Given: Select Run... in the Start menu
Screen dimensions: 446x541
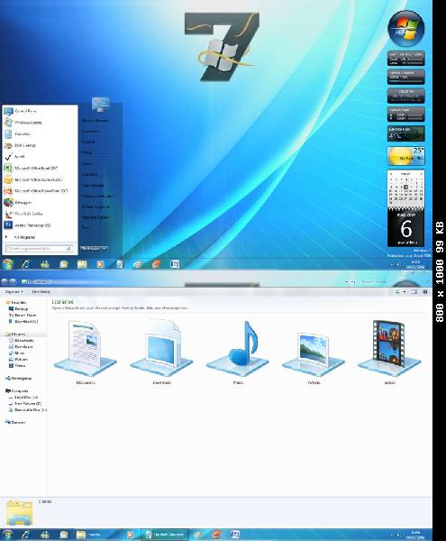Looking at the screenshot, I should point(86,228).
